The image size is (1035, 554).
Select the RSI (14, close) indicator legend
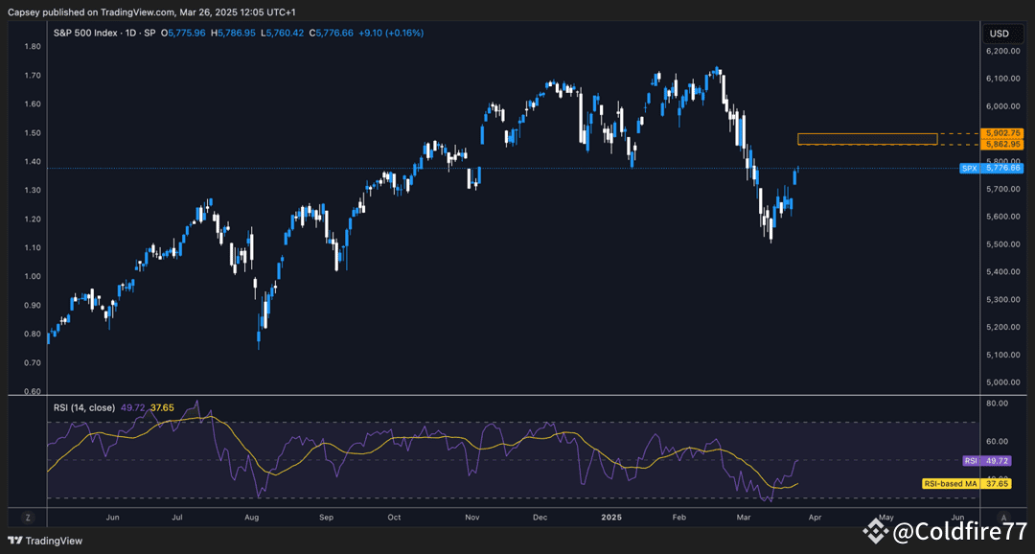point(83,407)
